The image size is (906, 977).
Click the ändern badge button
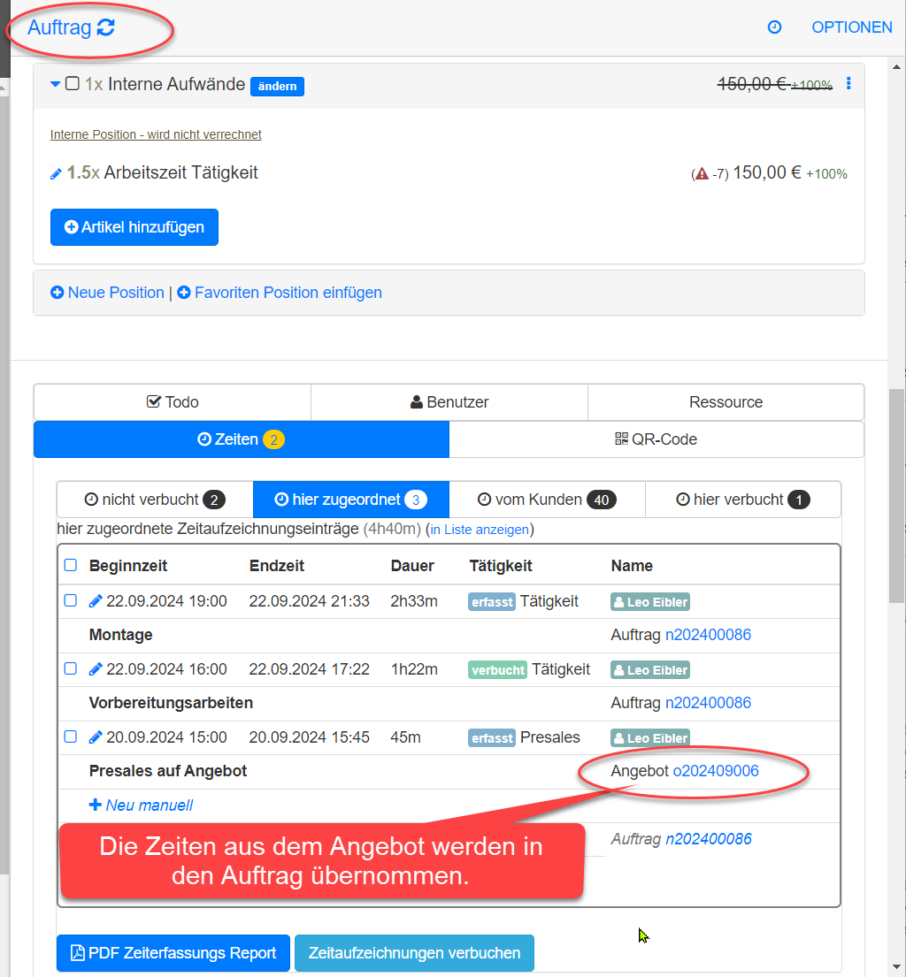point(277,86)
